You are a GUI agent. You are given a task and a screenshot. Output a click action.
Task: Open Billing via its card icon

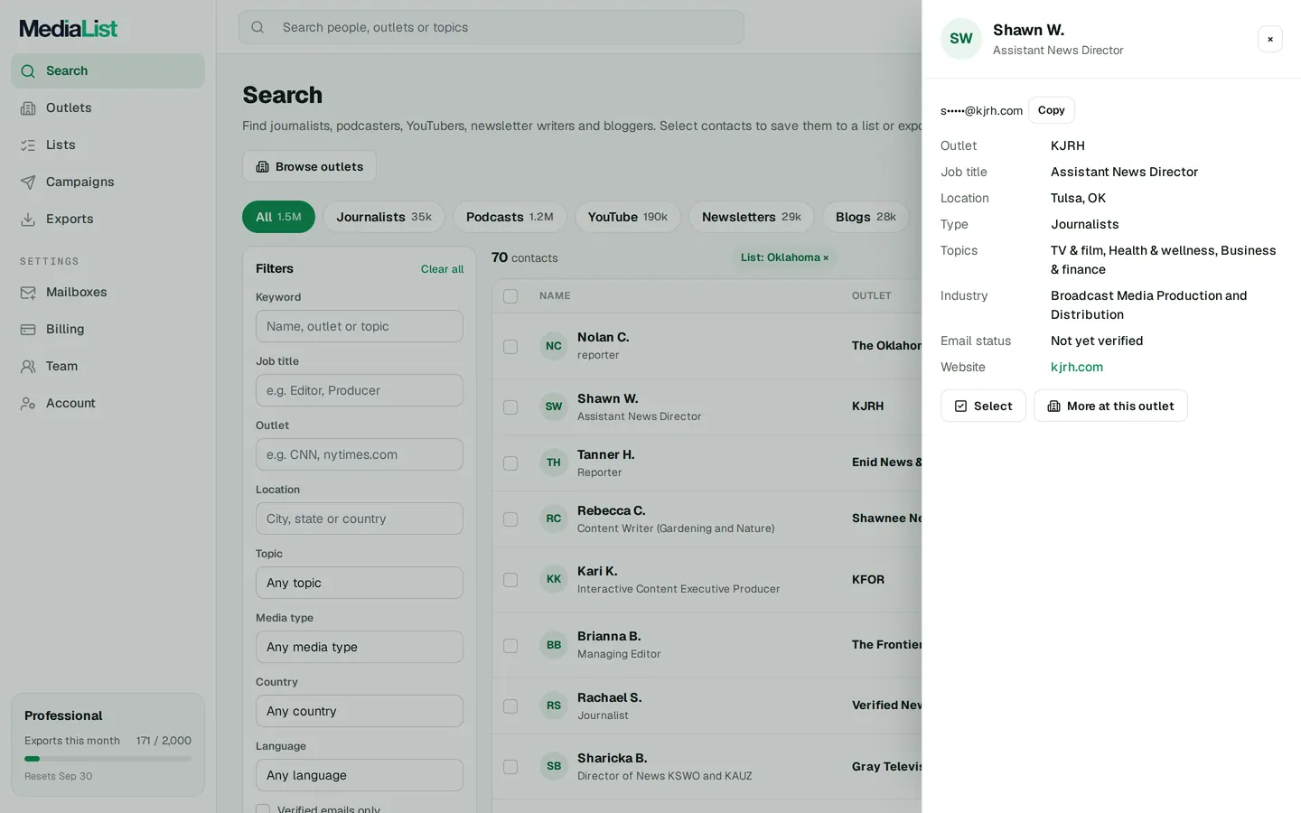29,330
